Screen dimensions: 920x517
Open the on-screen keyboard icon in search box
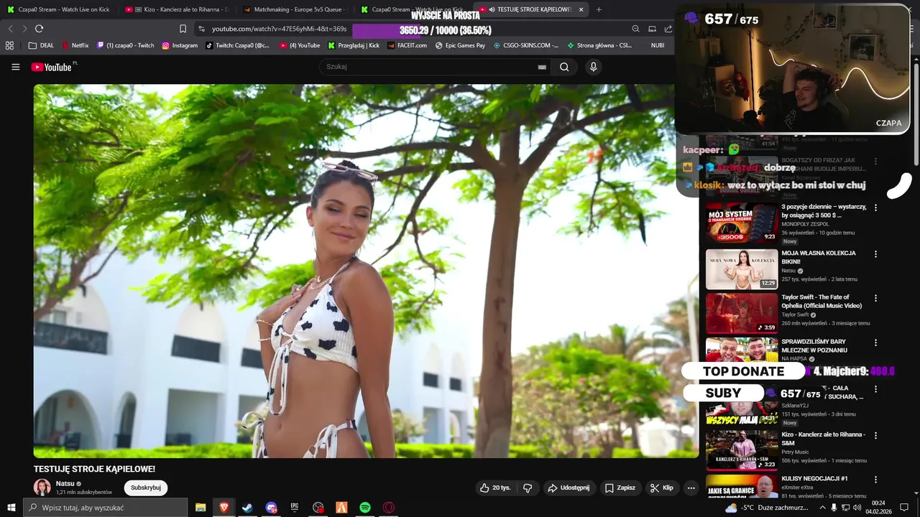pyautogui.click(x=542, y=67)
